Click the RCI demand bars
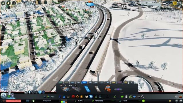The height and width of the screenshot is (103, 183). tap(64, 101)
